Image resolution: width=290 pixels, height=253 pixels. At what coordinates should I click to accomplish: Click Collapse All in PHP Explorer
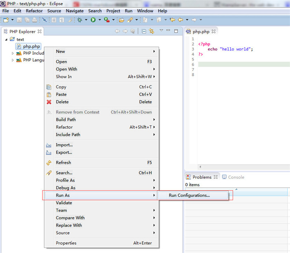tap(144, 32)
